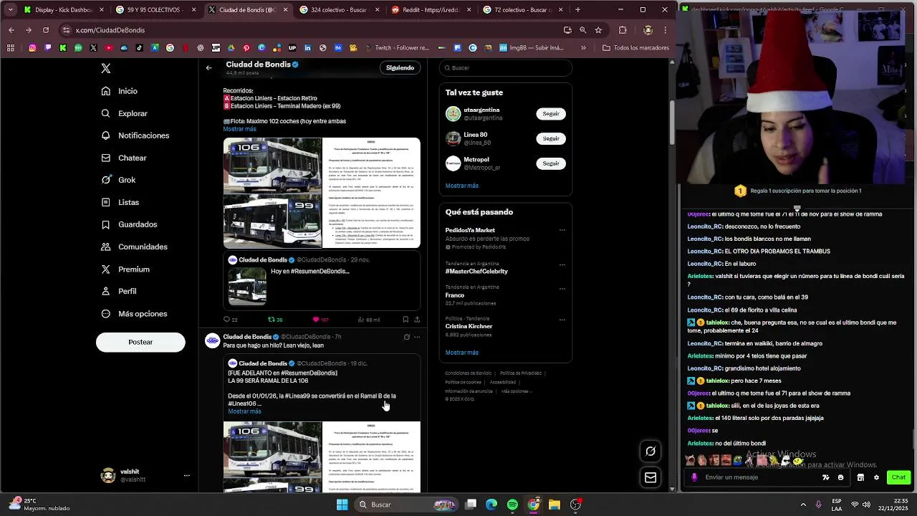Open the Chrome extensions puzzle icon

click(623, 30)
